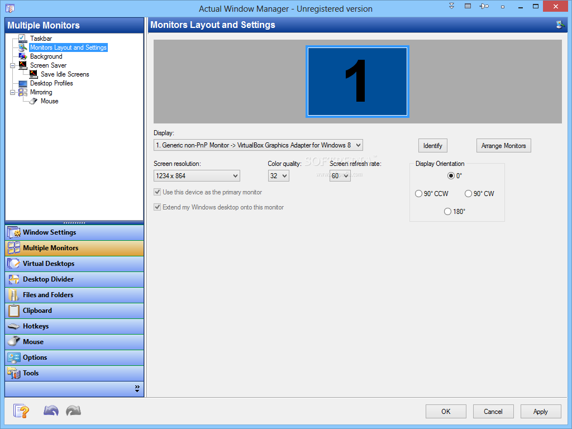Click the Multiple Monitors section icon
Viewport: 572px width, 429px height.
click(14, 248)
